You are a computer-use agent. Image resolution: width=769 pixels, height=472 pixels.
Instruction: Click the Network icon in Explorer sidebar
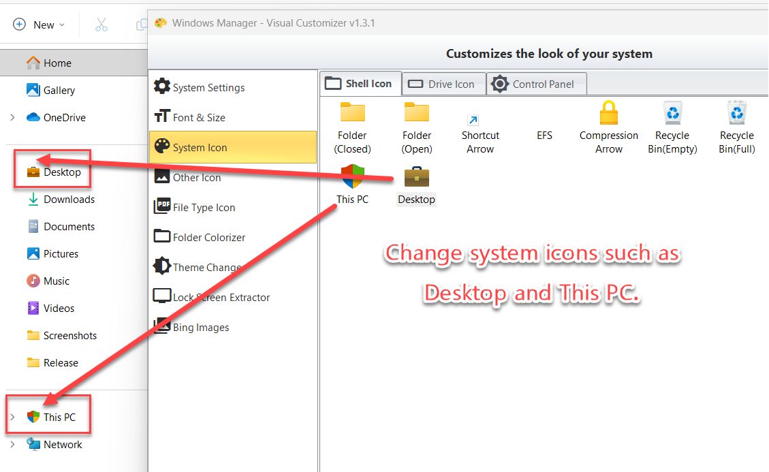(x=33, y=444)
